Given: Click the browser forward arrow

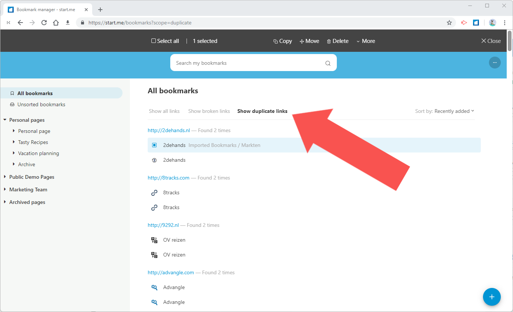Looking at the screenshot, I should point(32,23).
